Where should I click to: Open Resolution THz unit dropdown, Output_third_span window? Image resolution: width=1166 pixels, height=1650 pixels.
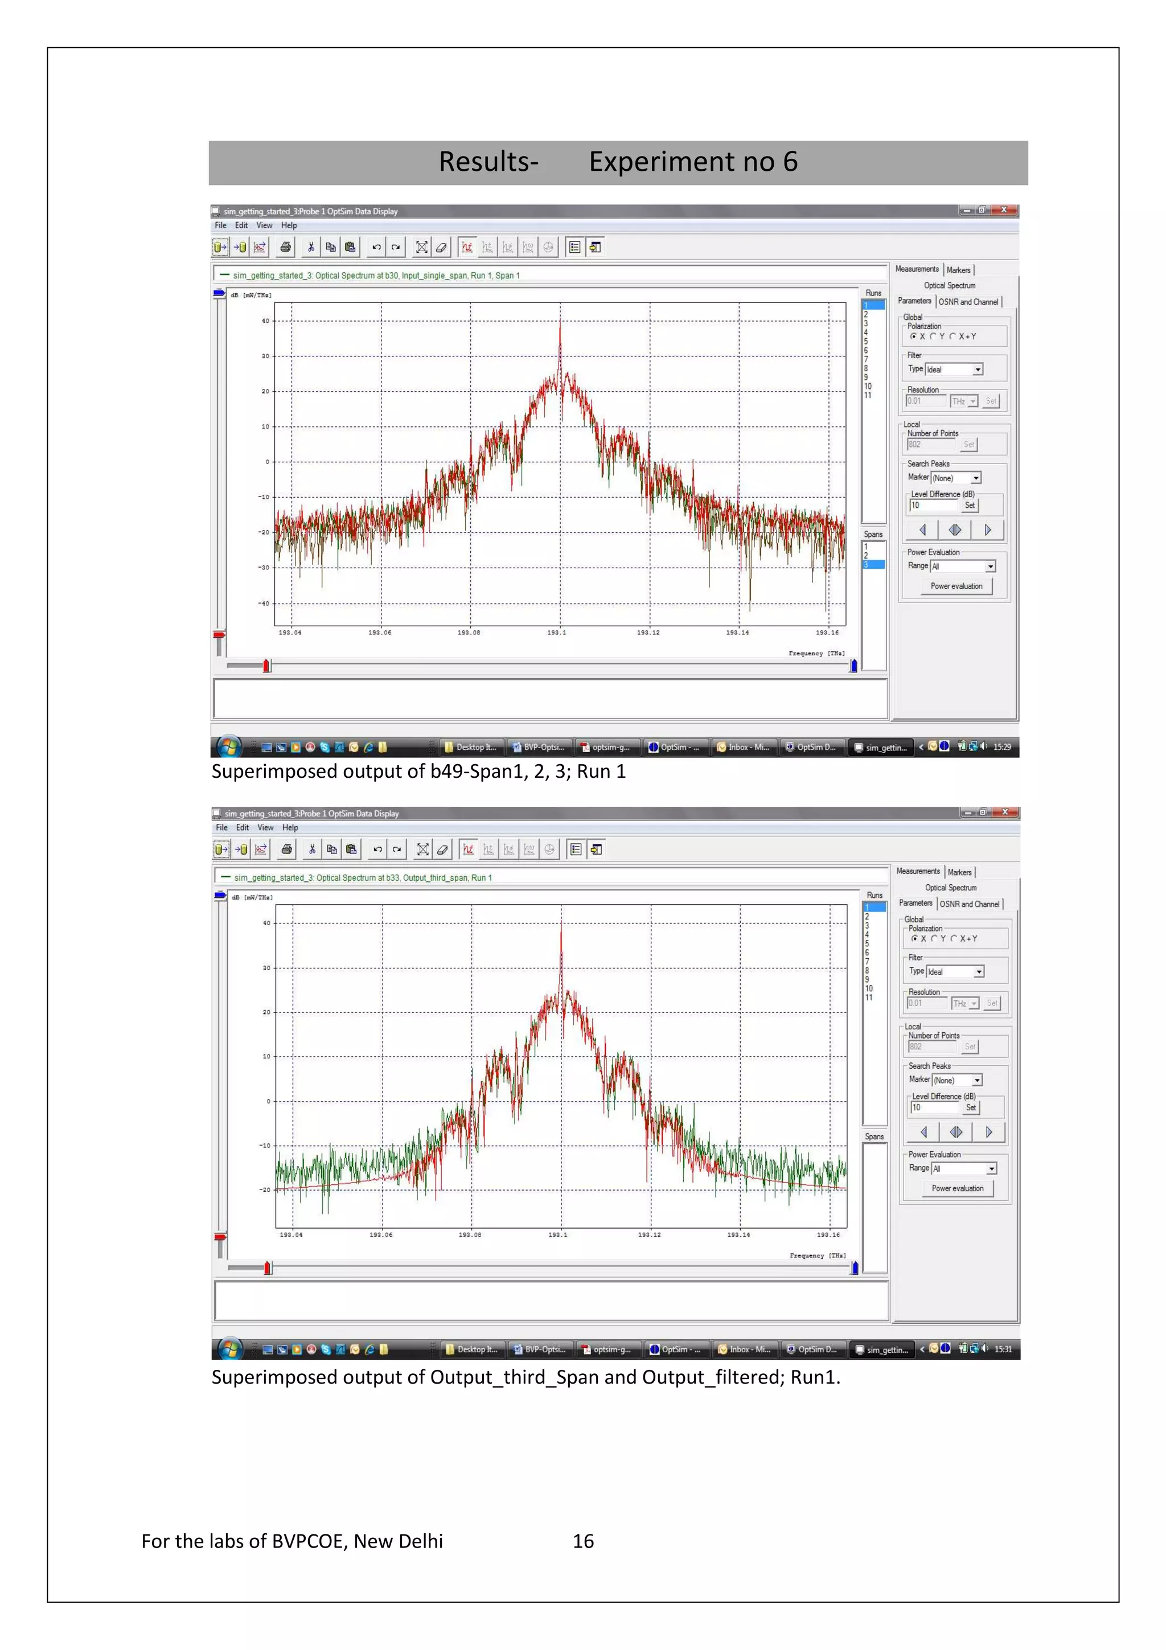click(974, 1003)
